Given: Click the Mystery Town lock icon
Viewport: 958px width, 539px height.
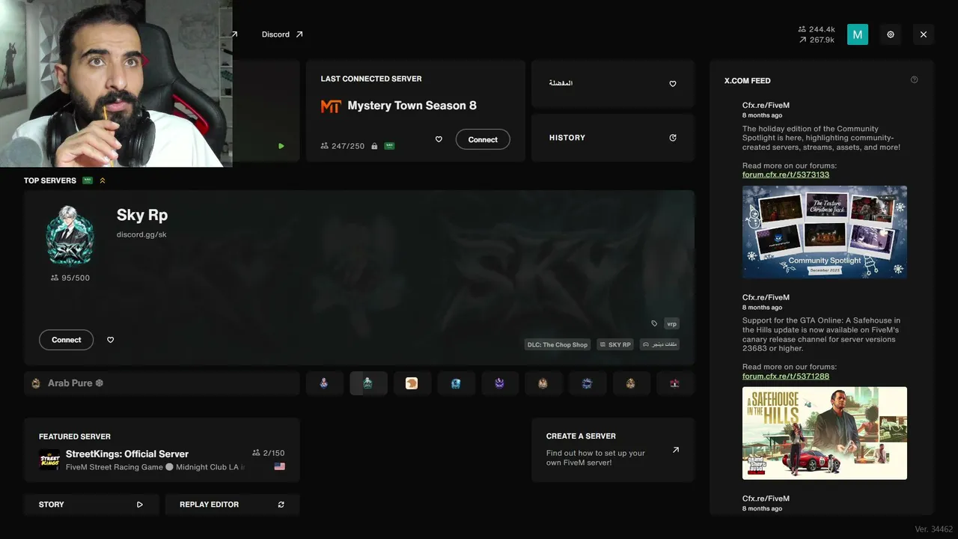Looking at the screenshot, I should pos(374,146).
